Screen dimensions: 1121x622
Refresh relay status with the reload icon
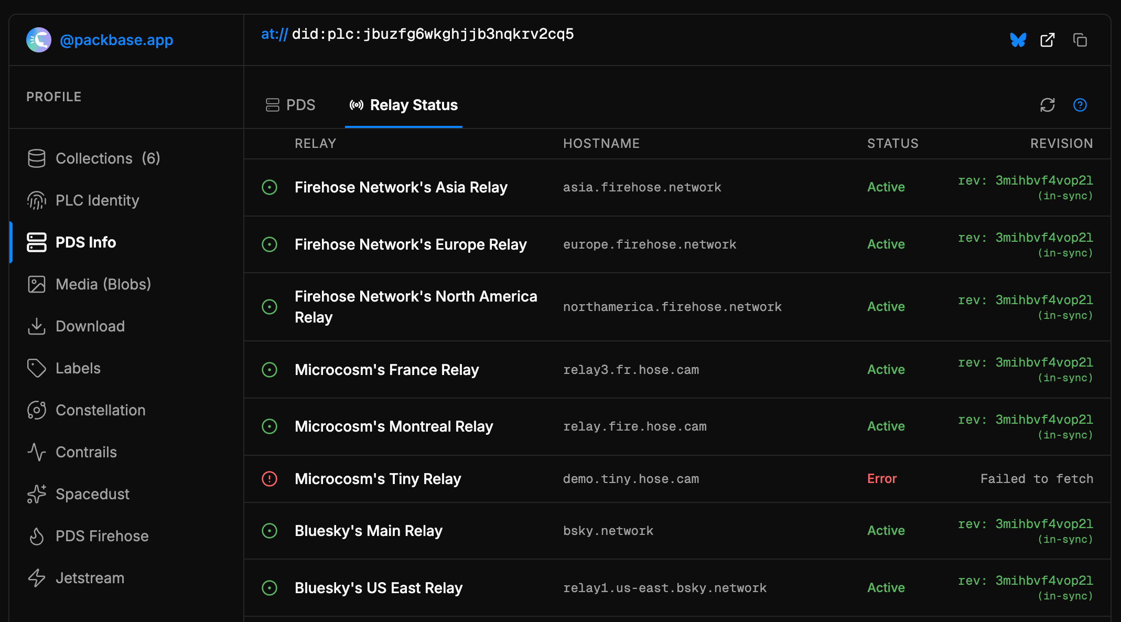click(1048, 105)
